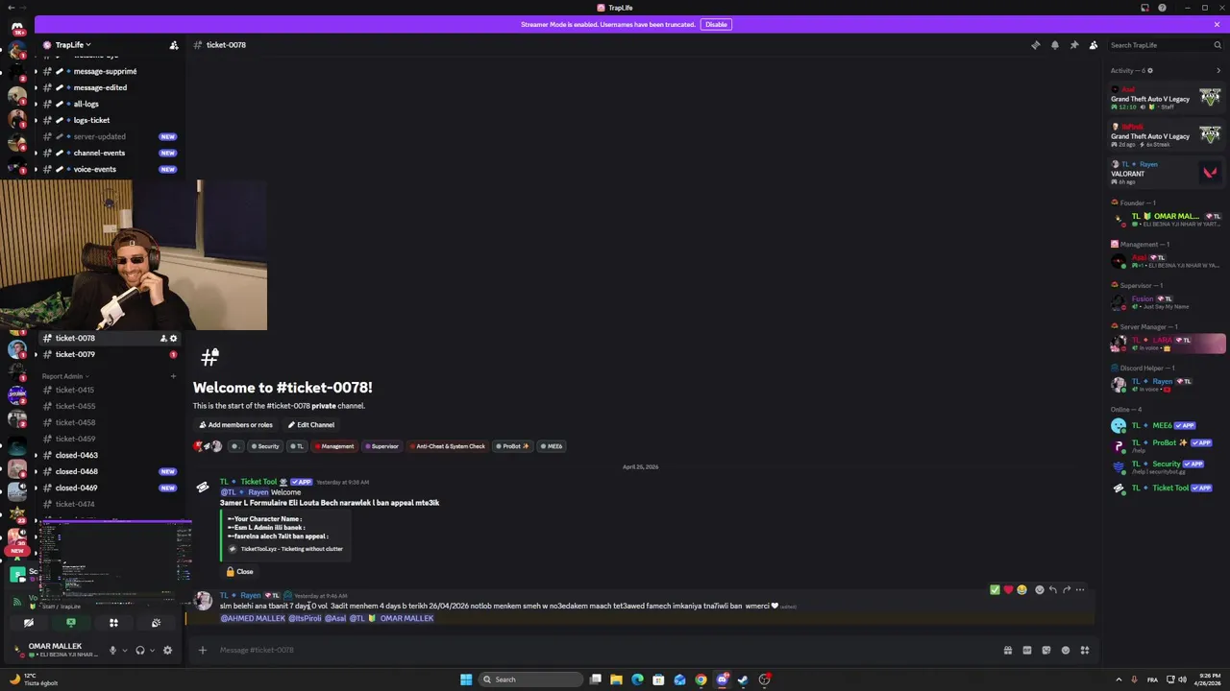Disable Streamer Mode in banner
Image resolution: width=1230 pixels, height=691 pixels.
(716, 24)
